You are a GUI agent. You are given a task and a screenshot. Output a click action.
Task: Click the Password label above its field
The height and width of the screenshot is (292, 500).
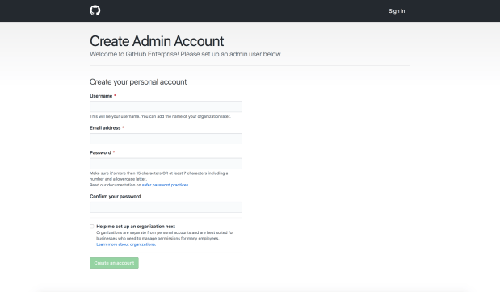click(100, 152)
